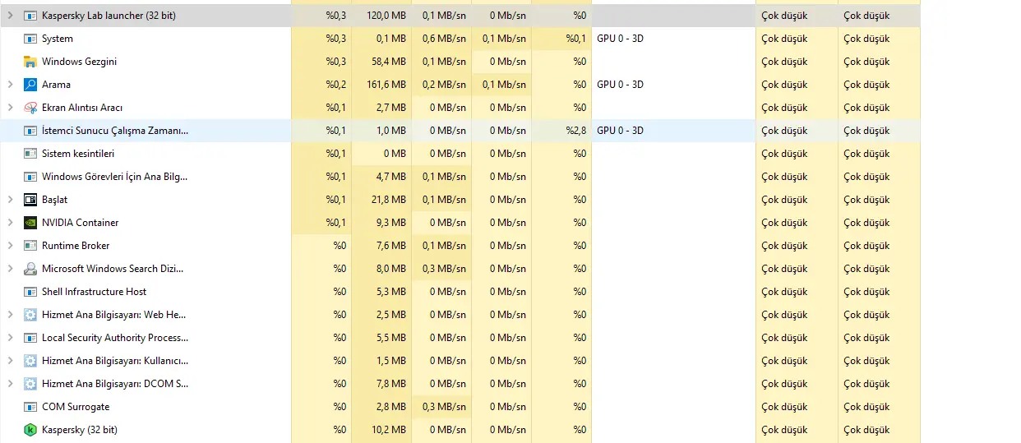The image size is (1021, 443).
Task: Expand Hizmet Ana Bilgisayarı: DCOM S group
Action: (10, 384)
